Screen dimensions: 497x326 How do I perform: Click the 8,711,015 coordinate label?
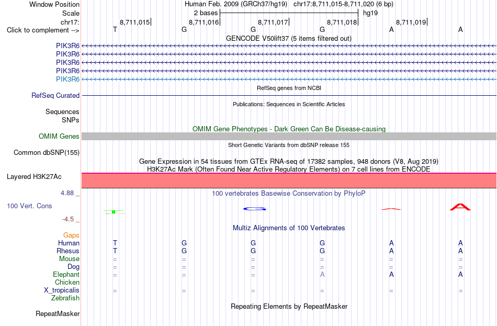(134, 22)
